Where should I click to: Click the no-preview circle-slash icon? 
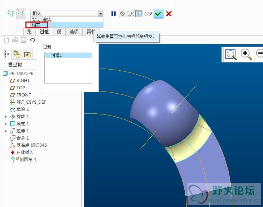point(122,14)
